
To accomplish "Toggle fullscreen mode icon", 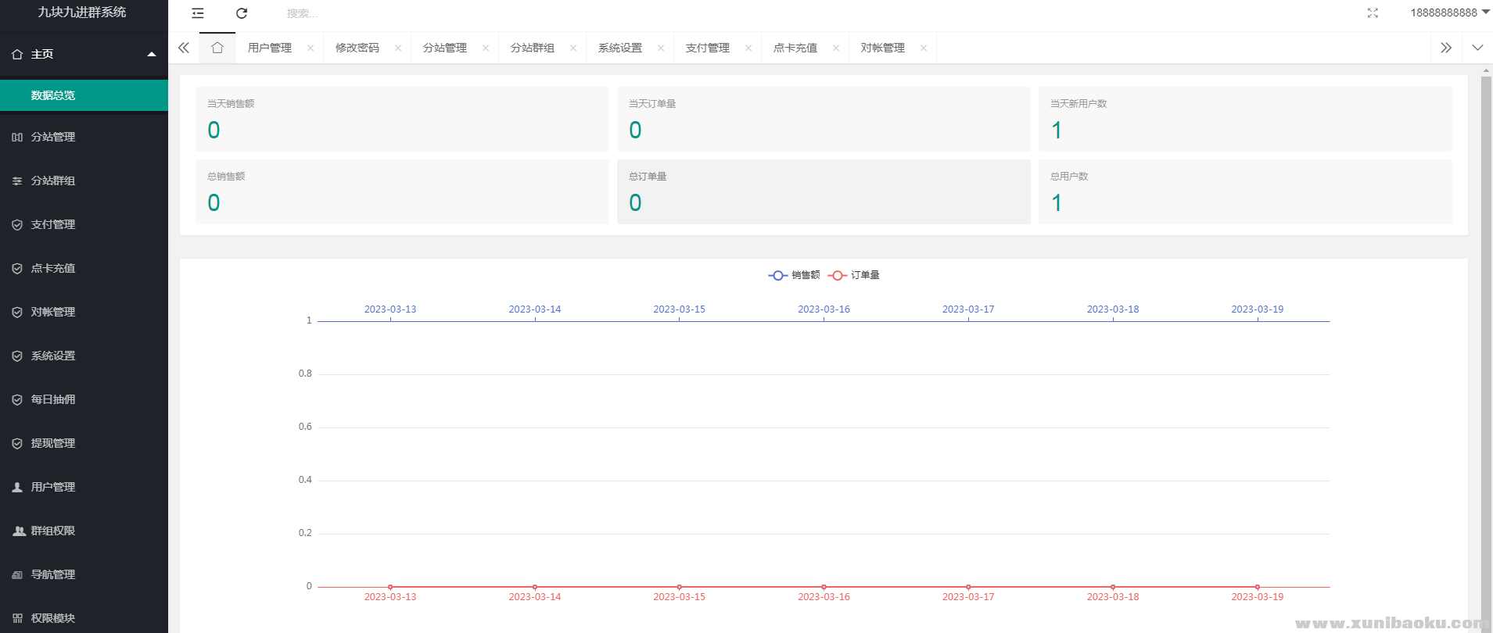I will 1373,13.
